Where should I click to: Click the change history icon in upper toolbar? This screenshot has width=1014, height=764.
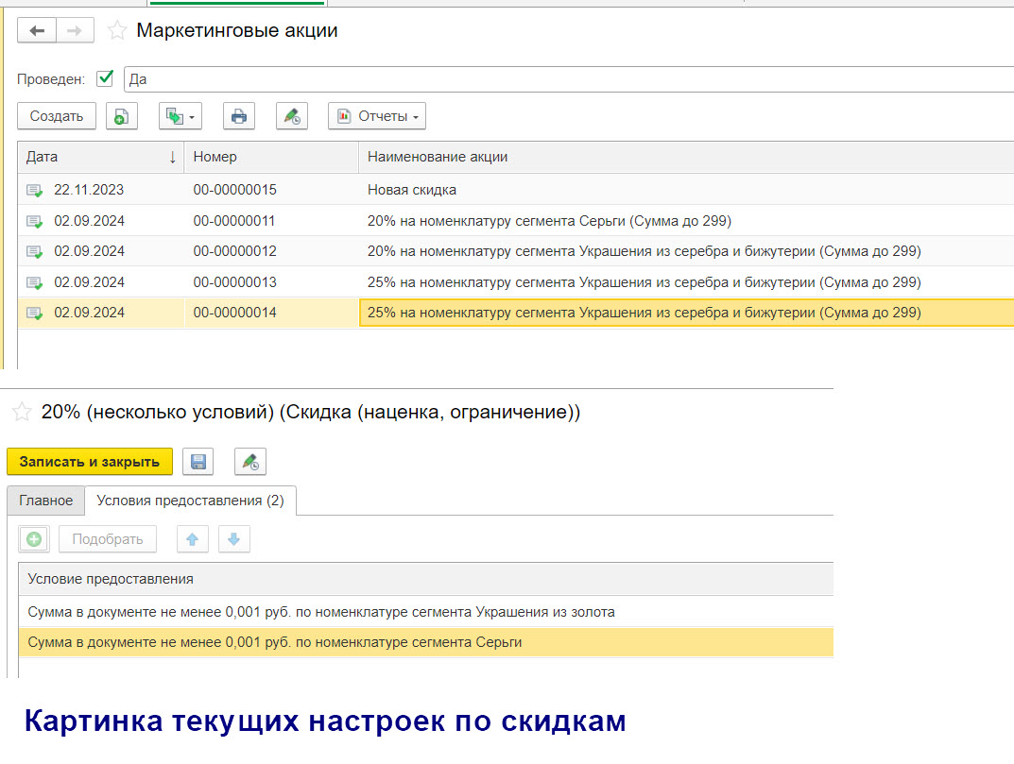(x=292, y=116)
